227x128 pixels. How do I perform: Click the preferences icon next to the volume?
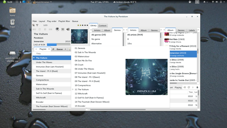click(x=63, y=29)
